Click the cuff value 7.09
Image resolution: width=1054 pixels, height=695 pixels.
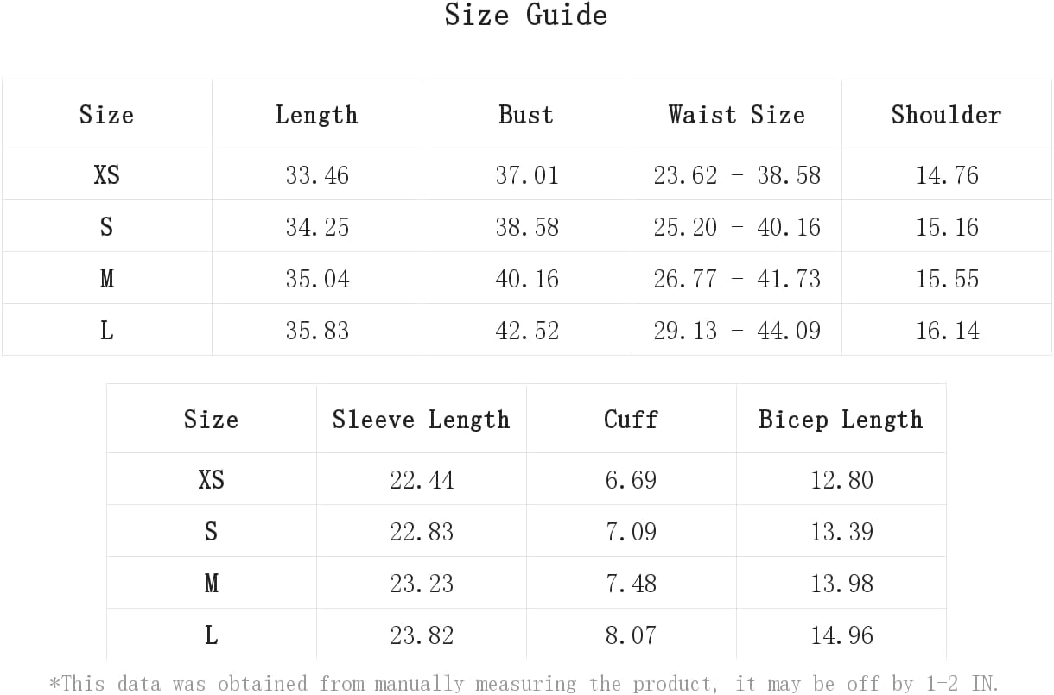point(631,532)
